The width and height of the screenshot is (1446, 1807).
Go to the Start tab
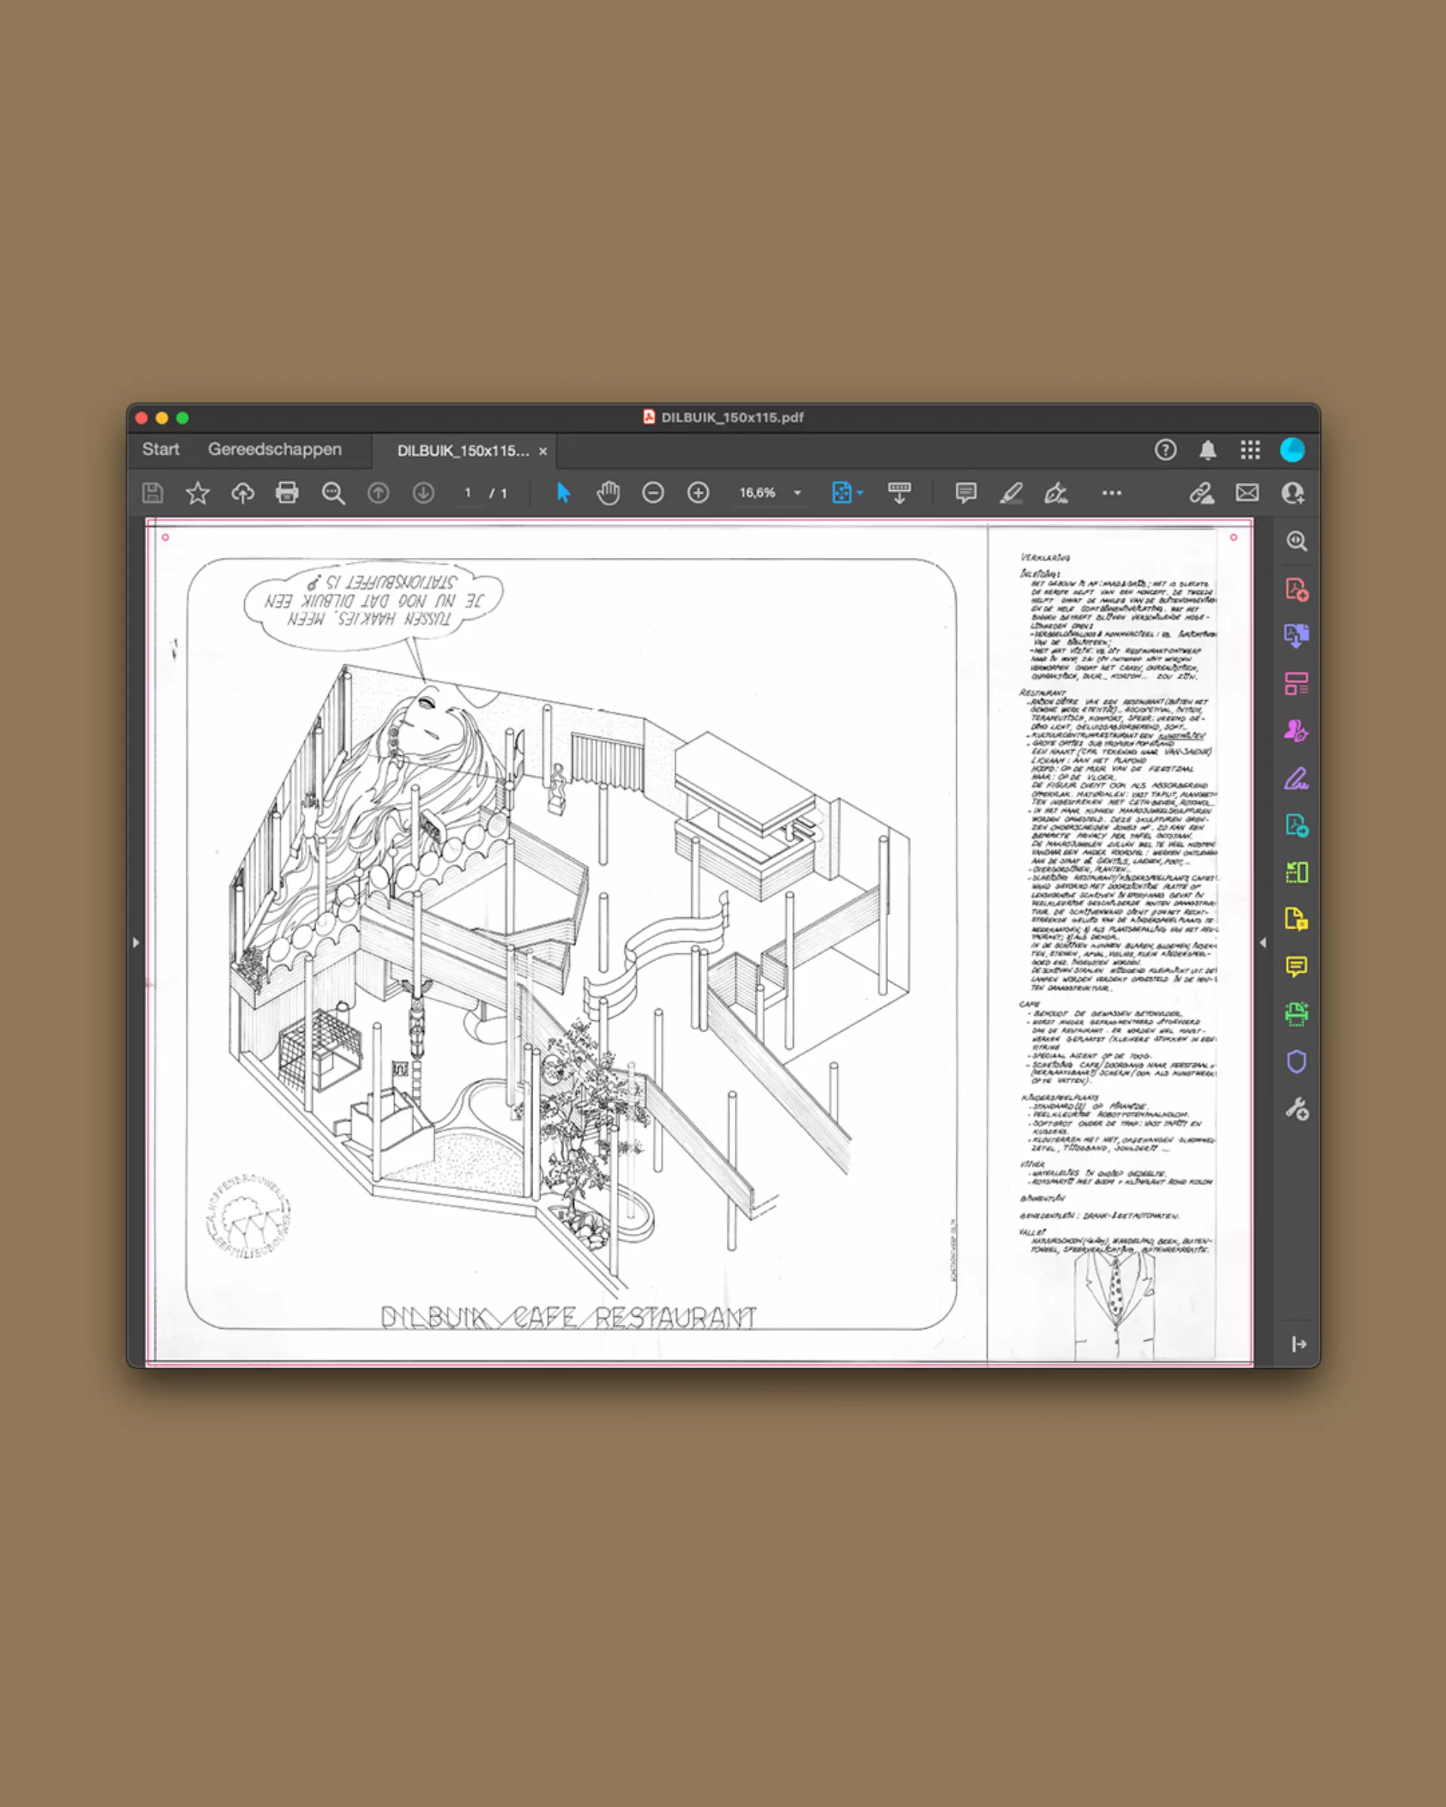click(x=160, y=449)
